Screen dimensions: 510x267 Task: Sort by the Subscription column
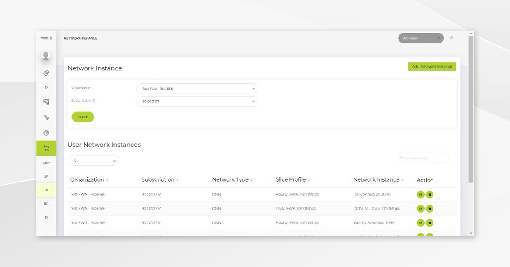coord(178,180)
